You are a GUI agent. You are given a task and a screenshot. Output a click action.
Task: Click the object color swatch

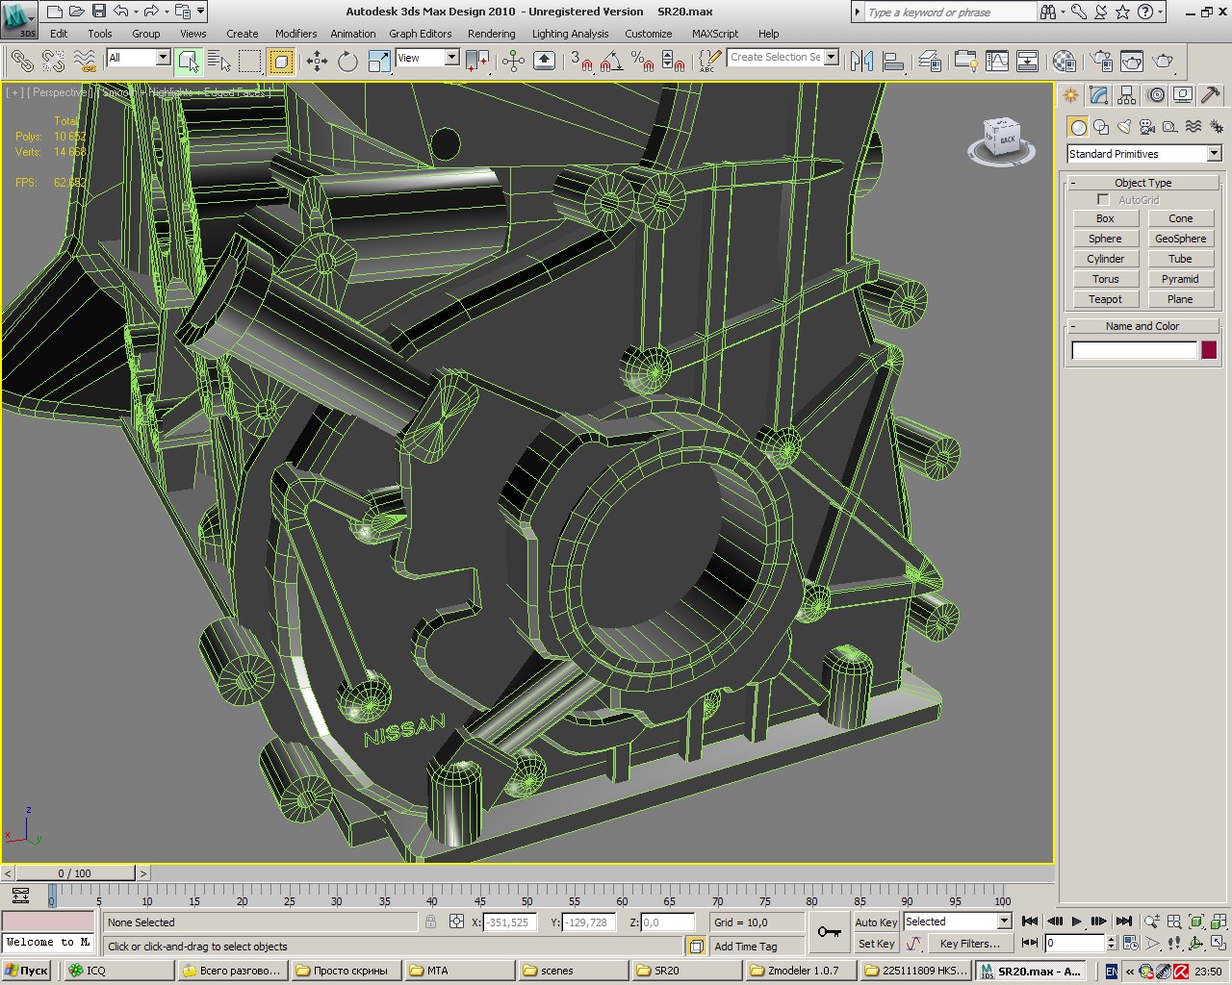pos(1209,350)
